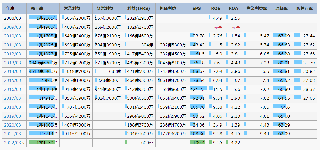Select ordinary profit 557億3600万

pyautogui.click(x=108, y=18)
